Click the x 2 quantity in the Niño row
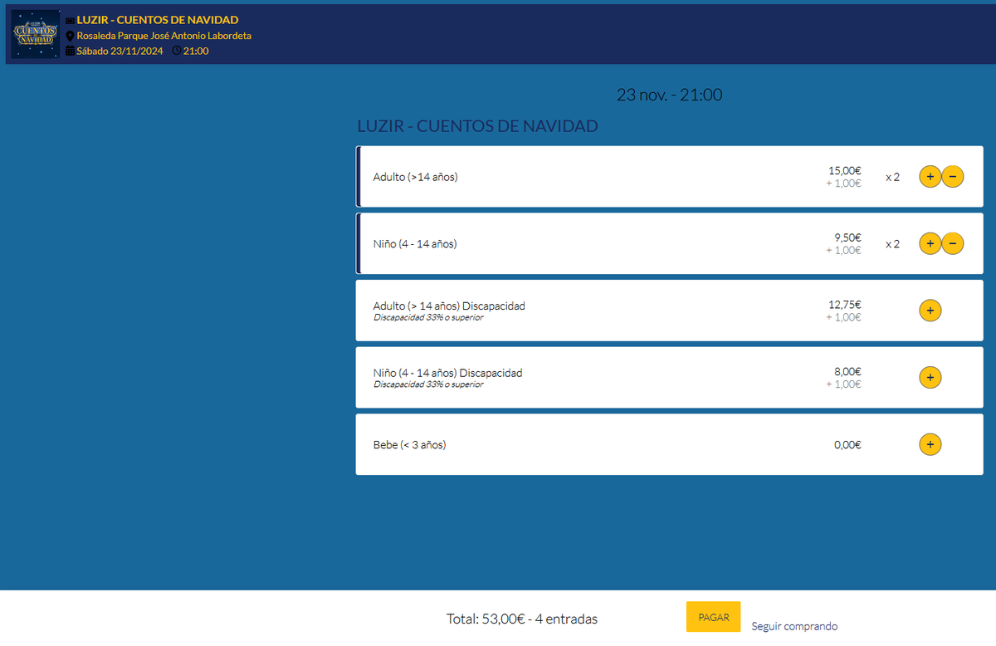This screenshot has width=996, height=646. 892,244
